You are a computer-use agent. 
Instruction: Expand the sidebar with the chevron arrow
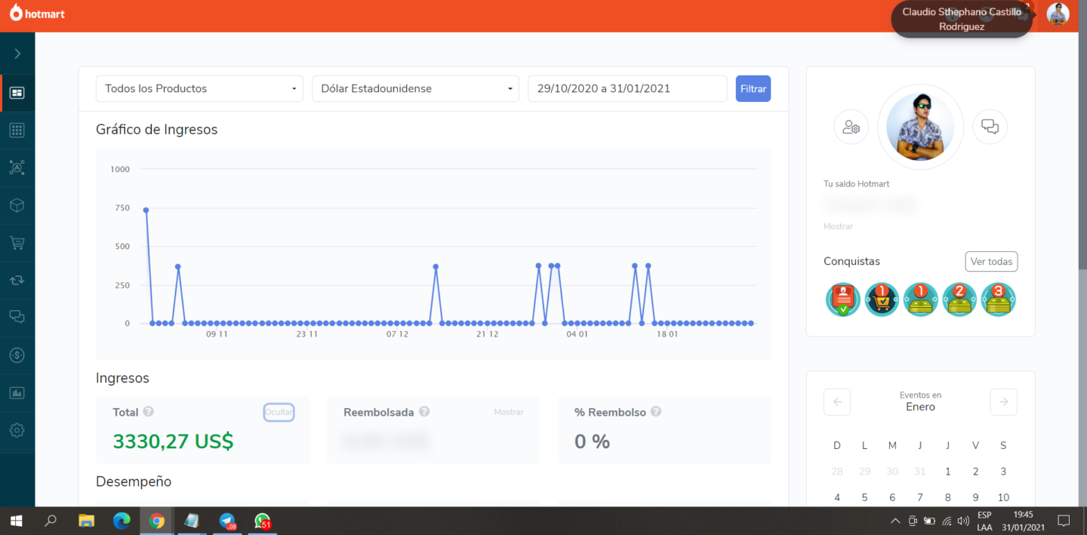click(x=17, y=54)
